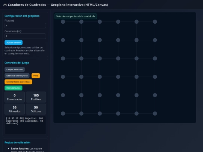The image size is (203, 152).
Task: Select grid point row 2, column 1
Action: [x=63, y=40]
